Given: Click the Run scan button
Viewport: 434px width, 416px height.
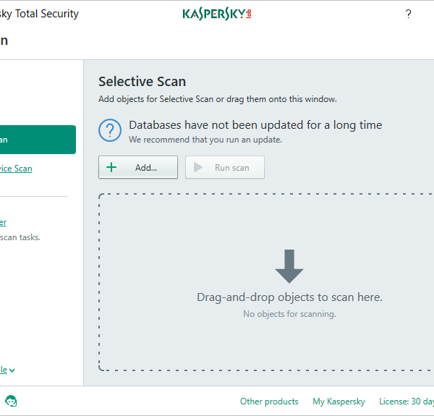Looking at the screenshot, I should (x=225, y=167).
